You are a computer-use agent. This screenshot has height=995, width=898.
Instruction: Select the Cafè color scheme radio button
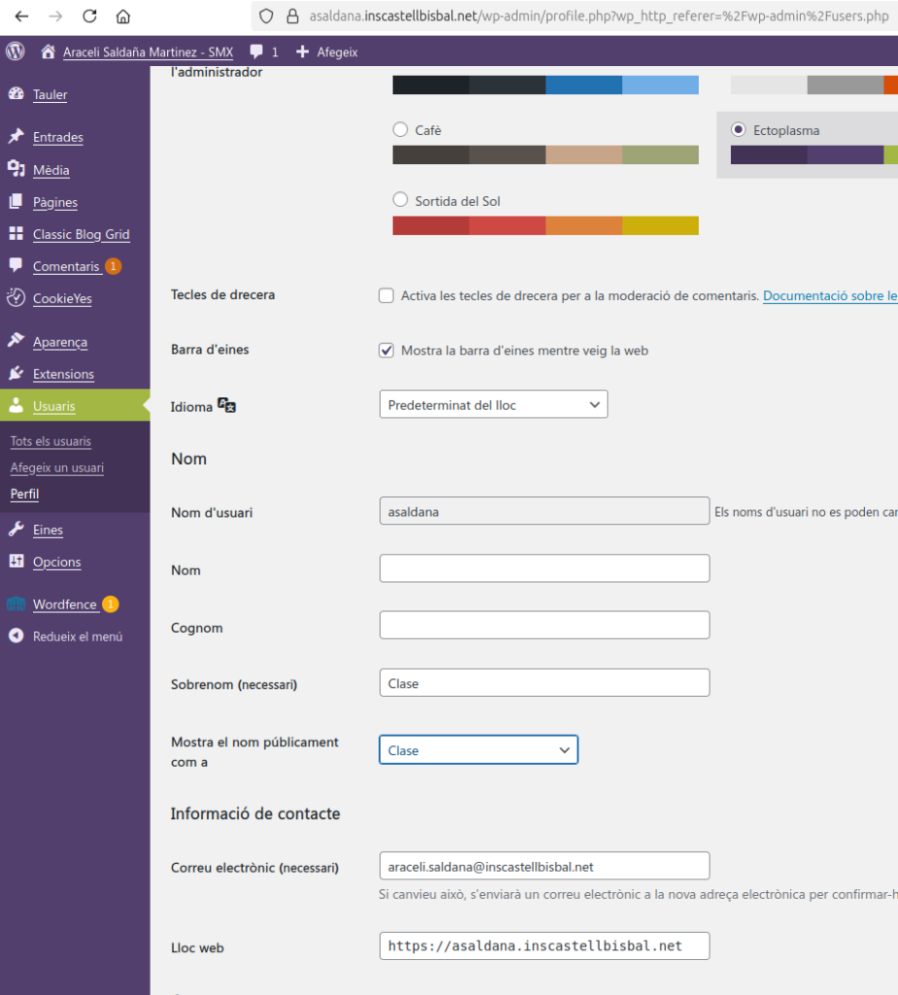400,130
